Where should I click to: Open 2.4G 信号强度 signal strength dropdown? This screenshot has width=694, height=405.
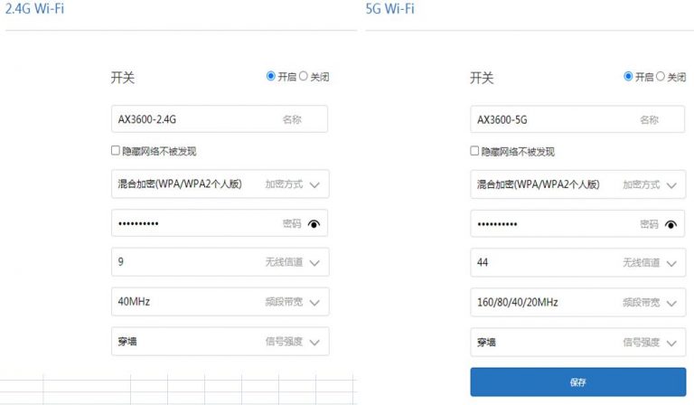(314, 342)
